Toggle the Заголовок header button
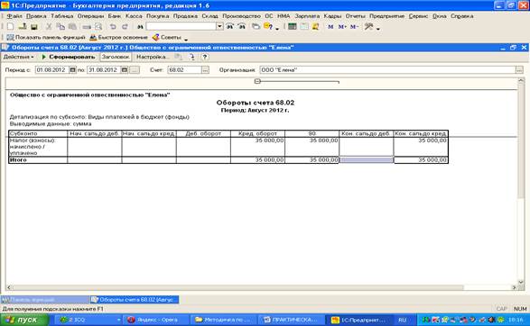 pos(116,57)
